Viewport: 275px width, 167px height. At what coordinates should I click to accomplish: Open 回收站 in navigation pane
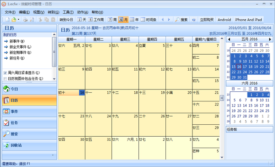[x=29, y=145]
